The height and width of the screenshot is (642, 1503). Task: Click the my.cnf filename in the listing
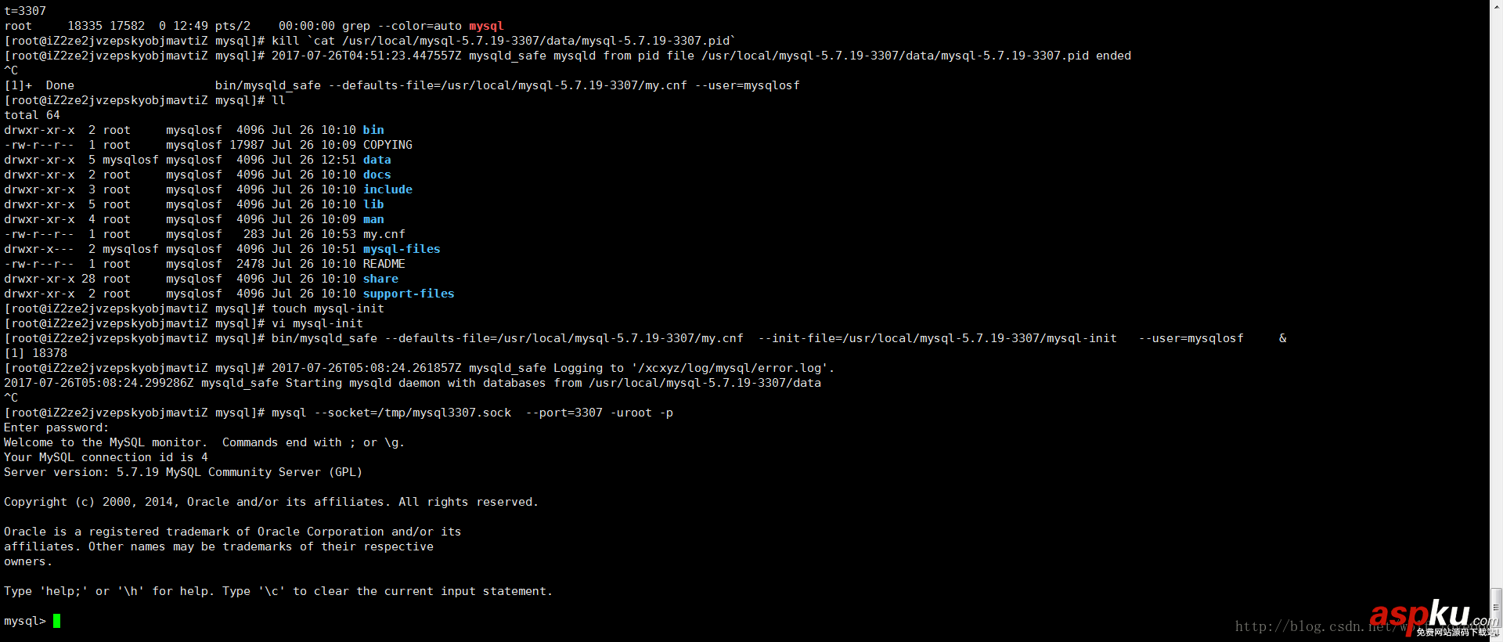click(x=384, y=234)
